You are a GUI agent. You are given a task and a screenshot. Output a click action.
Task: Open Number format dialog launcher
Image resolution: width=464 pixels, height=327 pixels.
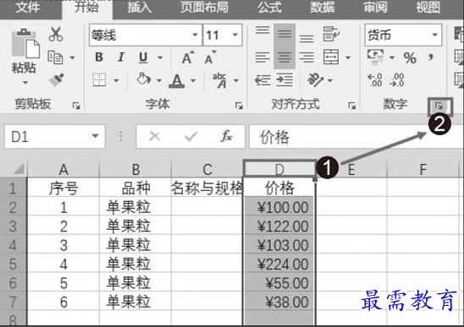439,106
